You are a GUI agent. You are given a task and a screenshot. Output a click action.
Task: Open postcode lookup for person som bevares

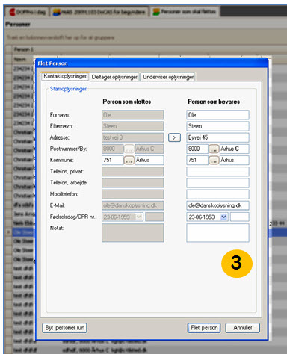(x=214, y=149)
